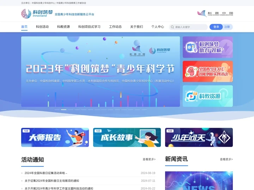
Task: Open the 少年问天 topic banner
Action: pyautogui.click(x=199, y=137)
